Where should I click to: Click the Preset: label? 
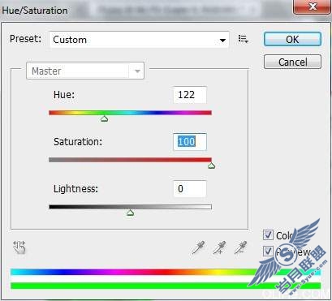[25, 39]
